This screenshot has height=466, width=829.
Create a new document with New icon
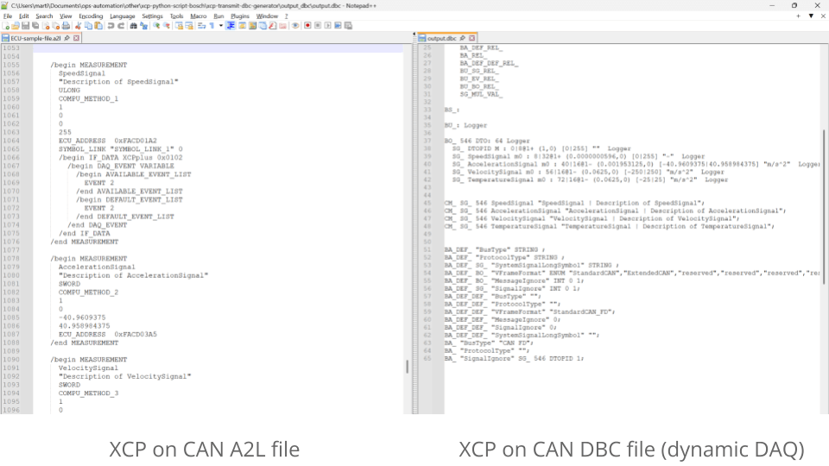point(5,25)
